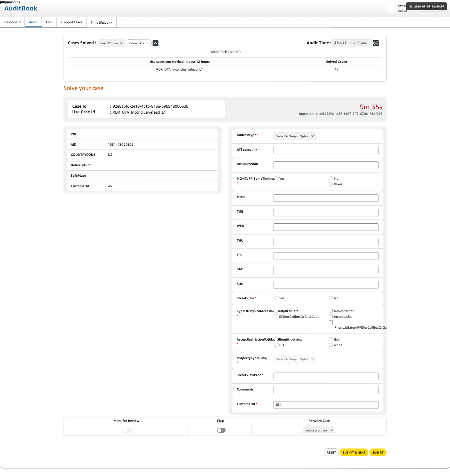Focus the Comments input field
This screenshot has width=450, height=473.
pyautogui.click(x=326, y=390)
